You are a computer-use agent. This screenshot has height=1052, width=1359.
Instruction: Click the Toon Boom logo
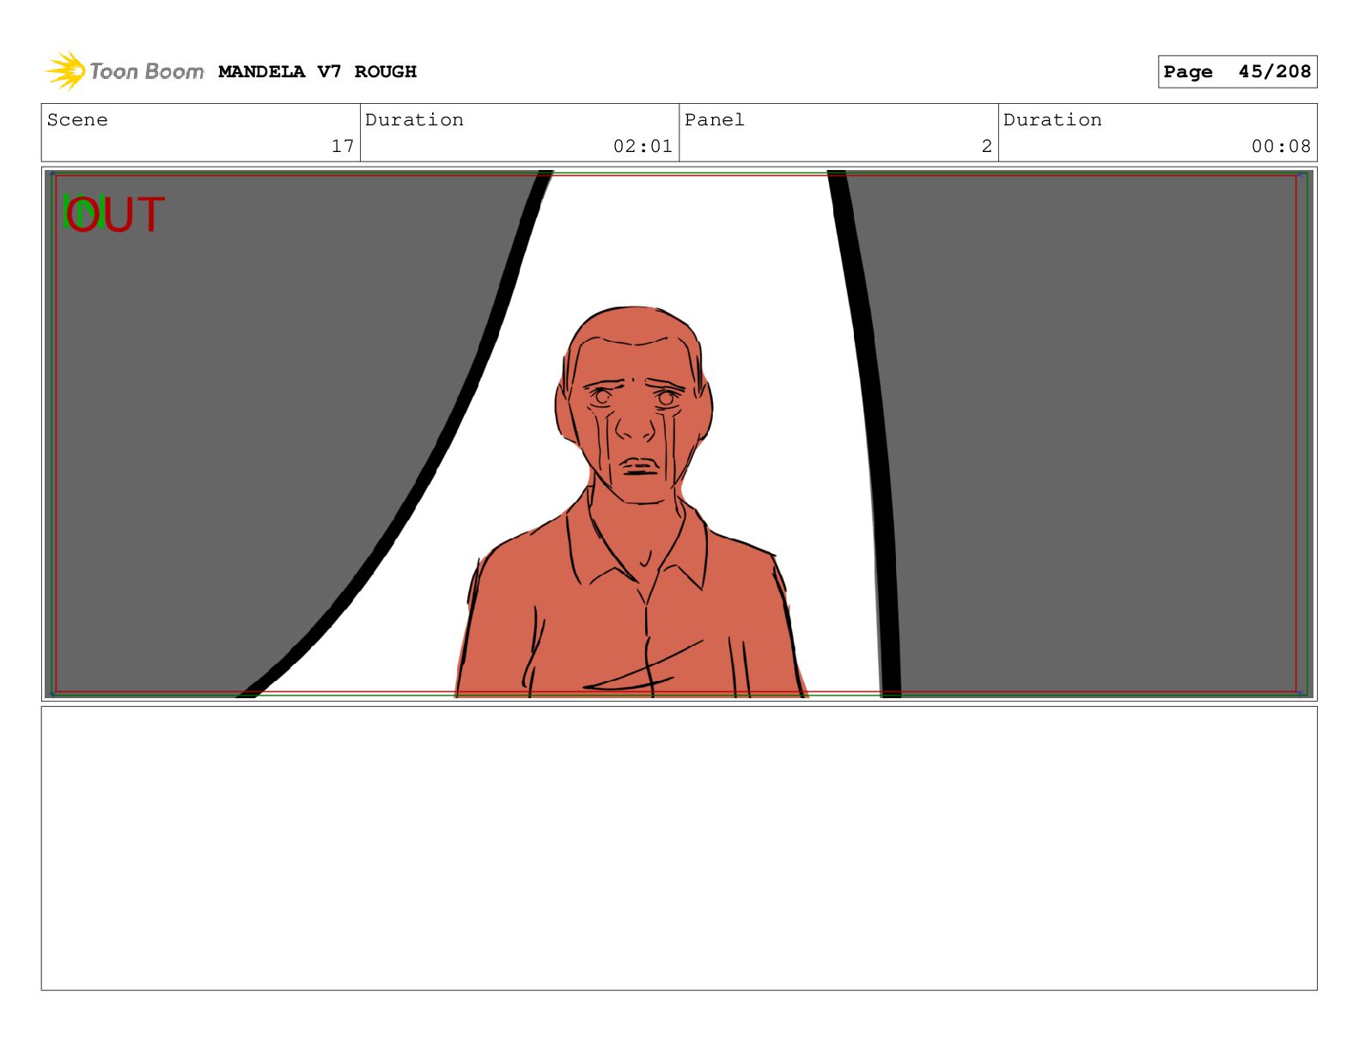point(125,71)
